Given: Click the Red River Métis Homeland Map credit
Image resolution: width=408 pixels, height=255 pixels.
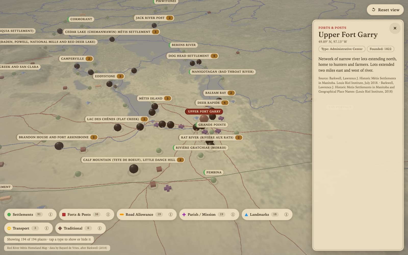Looking at the screenshot, I should (57, 248).
